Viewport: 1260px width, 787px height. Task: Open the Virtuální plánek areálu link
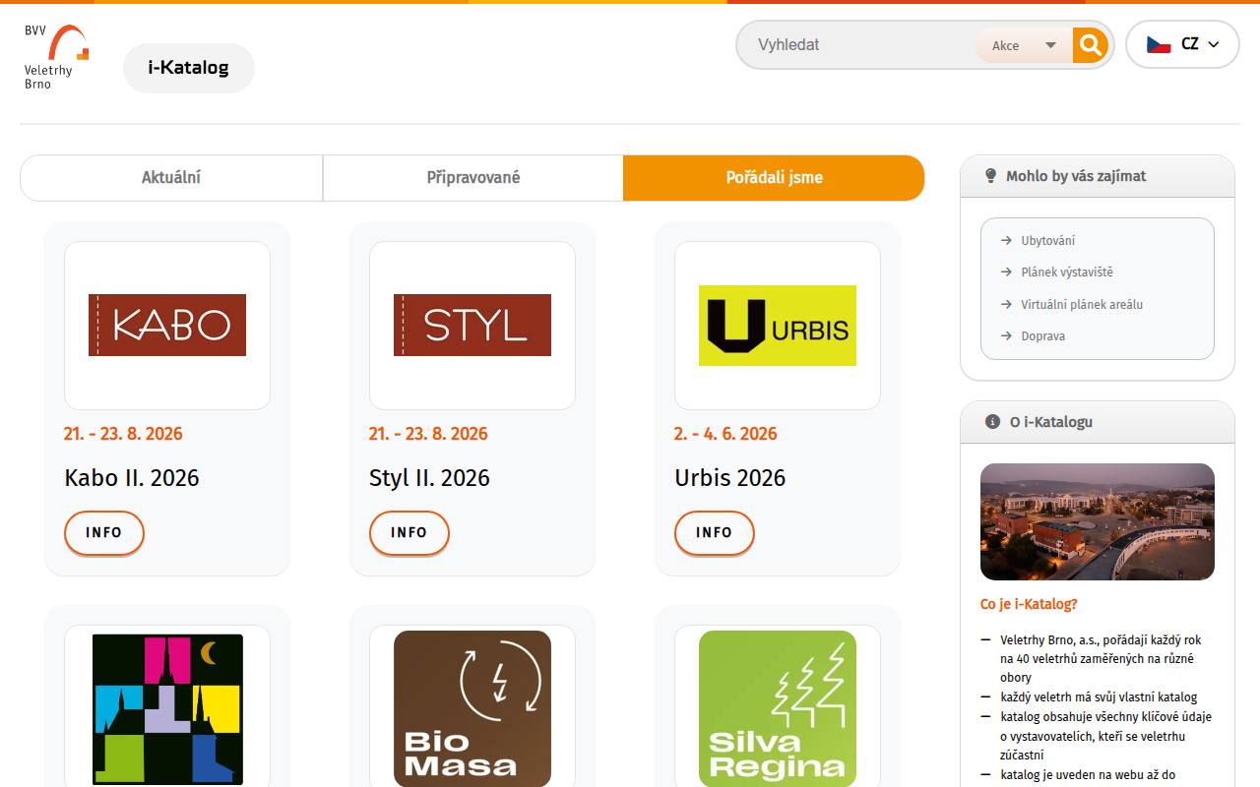point(1082,304)
